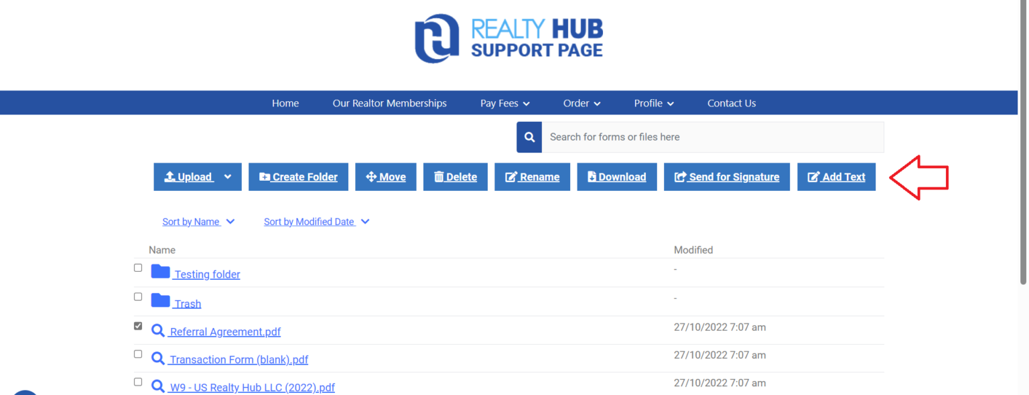Tick the Trash folder checkbox
This screenshot has height=395, width=1029.
[138, 297]
